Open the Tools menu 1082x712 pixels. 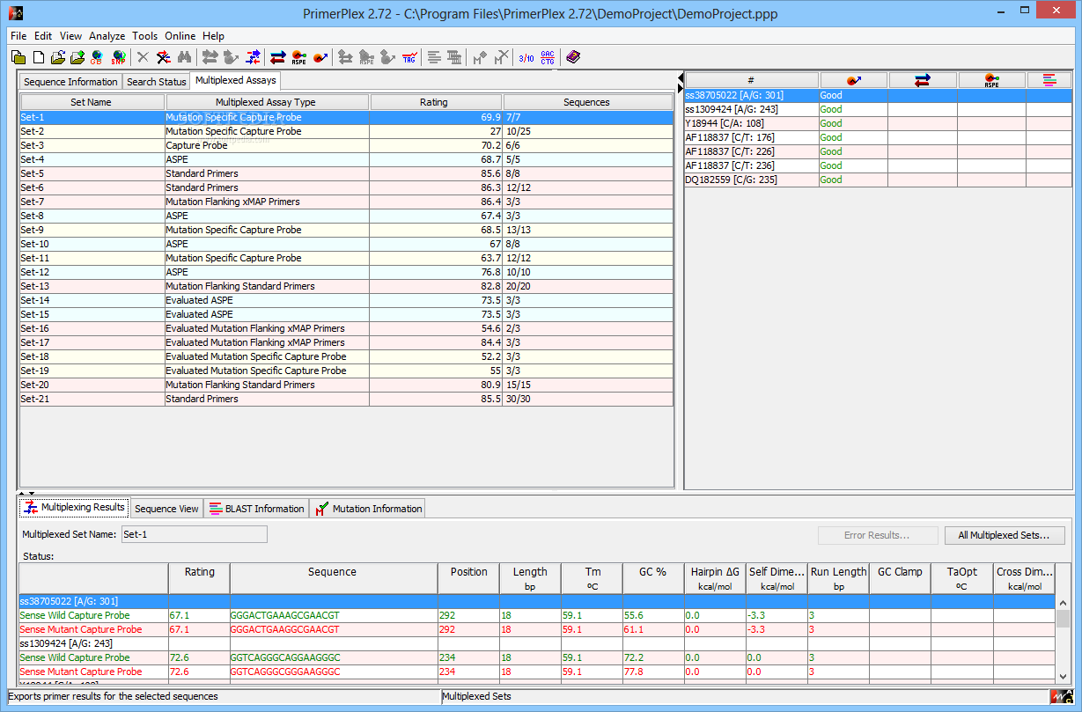coord(145,36)
